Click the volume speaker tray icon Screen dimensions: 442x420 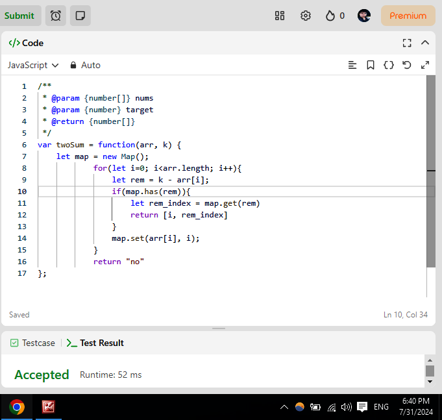pos(347,407)
